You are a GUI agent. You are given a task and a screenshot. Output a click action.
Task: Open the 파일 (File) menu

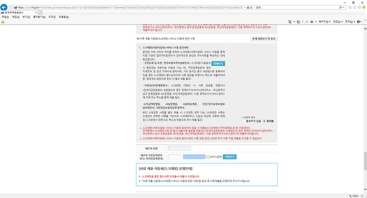click(x=6, y=17)
